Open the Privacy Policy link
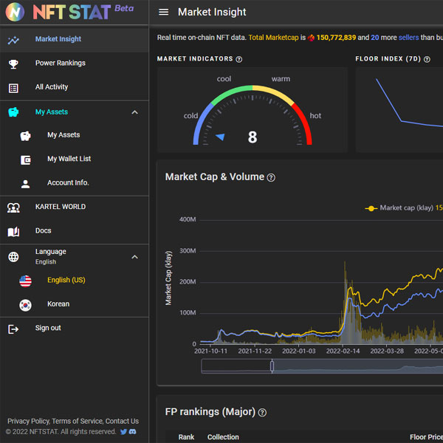Viewport: 443px width, 443px height. click(x=28, y=422)
